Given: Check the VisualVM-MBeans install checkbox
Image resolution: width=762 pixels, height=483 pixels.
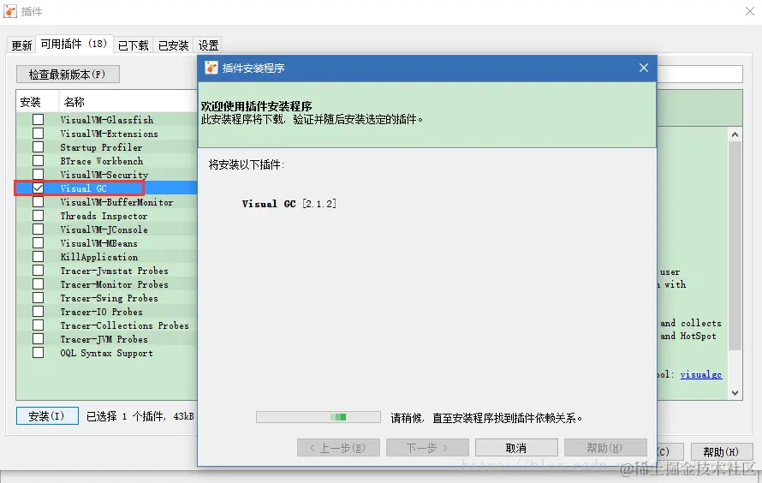Looking at the screenshot, I should click(38, 242).
